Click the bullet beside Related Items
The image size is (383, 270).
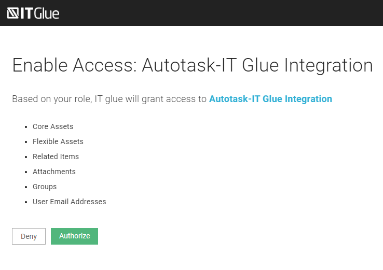tap(25, 157)
